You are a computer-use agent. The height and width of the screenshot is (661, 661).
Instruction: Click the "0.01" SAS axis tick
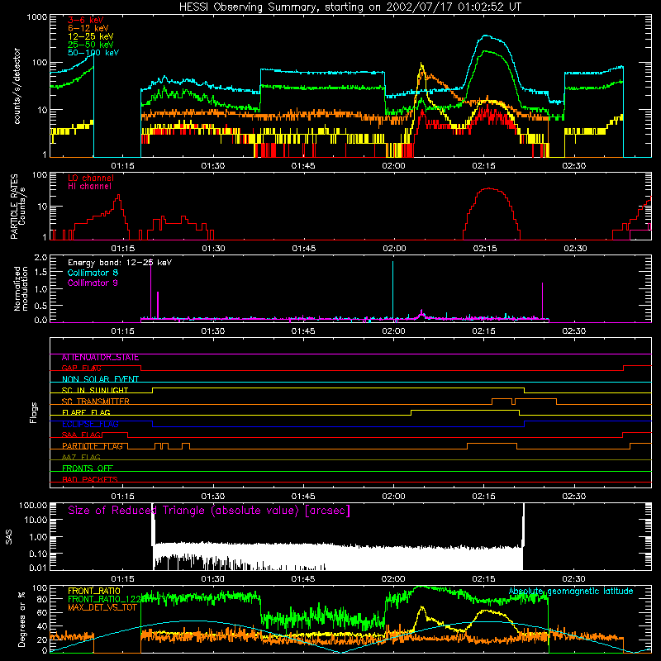[38, 568]
